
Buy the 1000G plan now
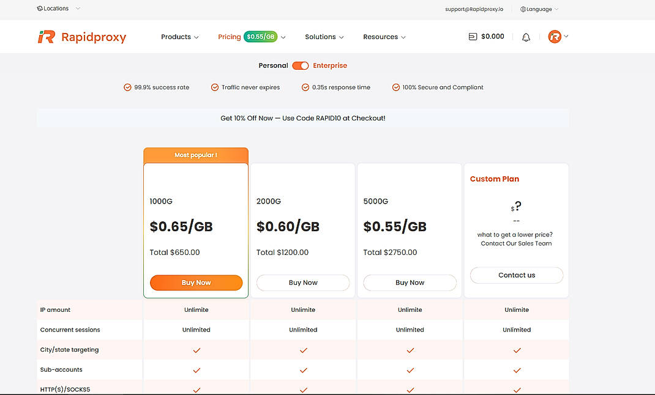click(x=196, y=282)
